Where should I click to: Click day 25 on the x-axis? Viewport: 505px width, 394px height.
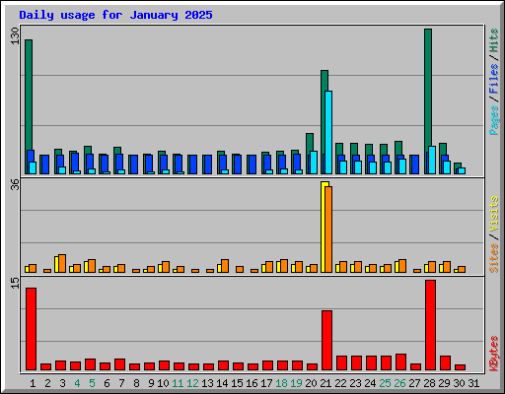click(x=385, y=383)
